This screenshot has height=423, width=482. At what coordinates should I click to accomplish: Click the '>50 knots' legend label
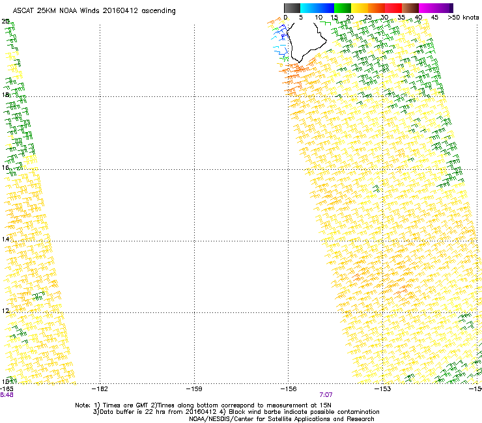463,18
